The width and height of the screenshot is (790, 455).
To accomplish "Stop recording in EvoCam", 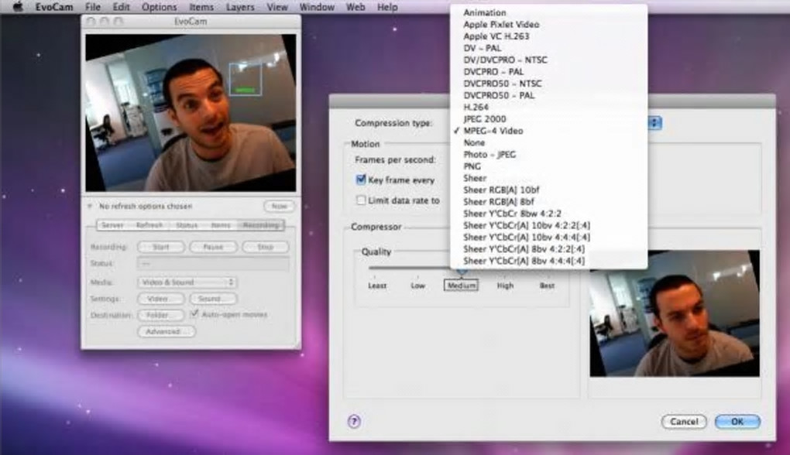I will [x=266, y=247].
